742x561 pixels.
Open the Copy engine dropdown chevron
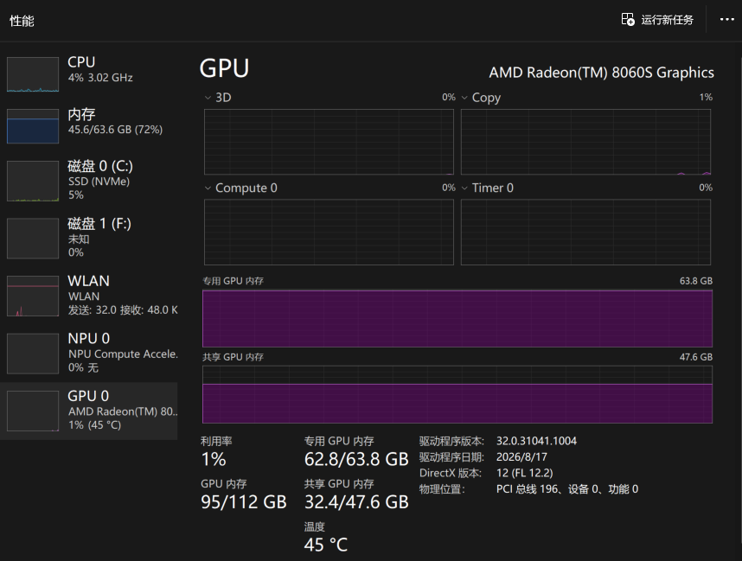tap(464, 98)
